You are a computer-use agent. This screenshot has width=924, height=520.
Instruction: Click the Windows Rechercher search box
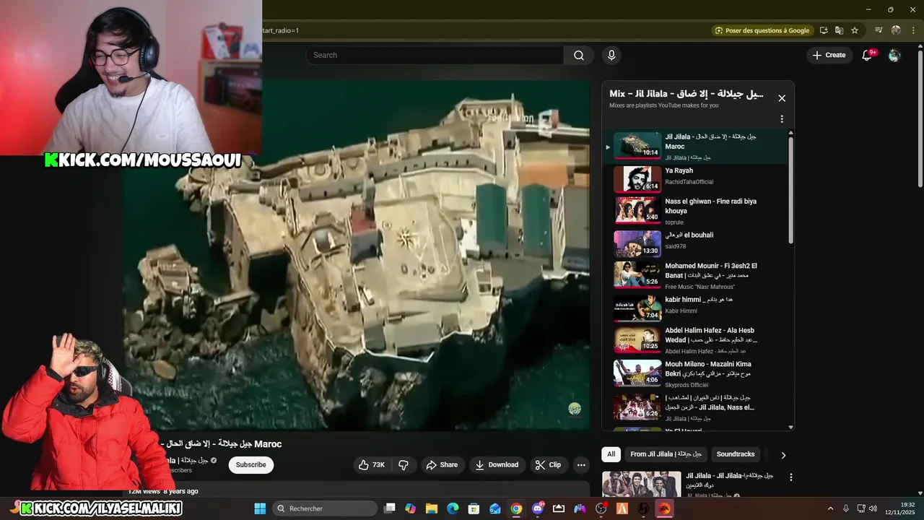324,508
